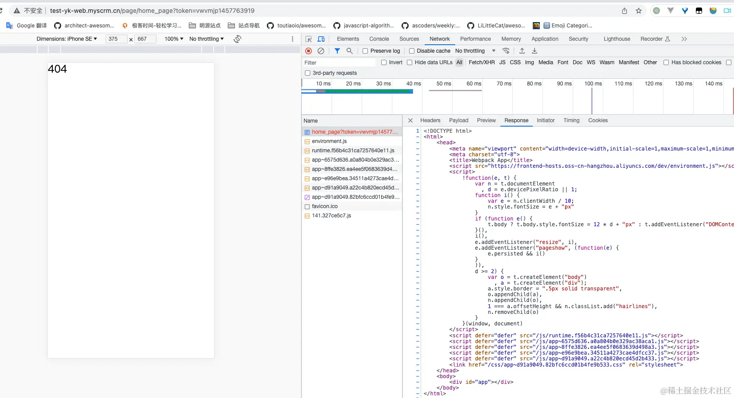Open network conditions wifi icon
The height and width of the screenshot is (398, 734).
tap(506, 51)
